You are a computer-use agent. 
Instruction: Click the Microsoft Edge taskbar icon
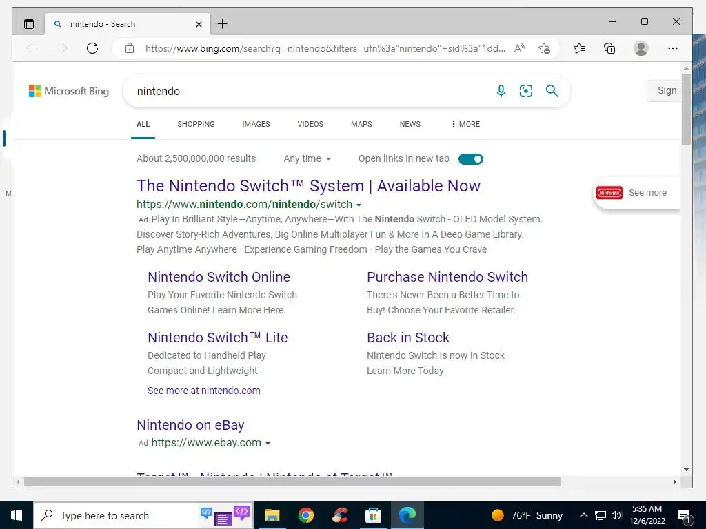click(407, 515)
